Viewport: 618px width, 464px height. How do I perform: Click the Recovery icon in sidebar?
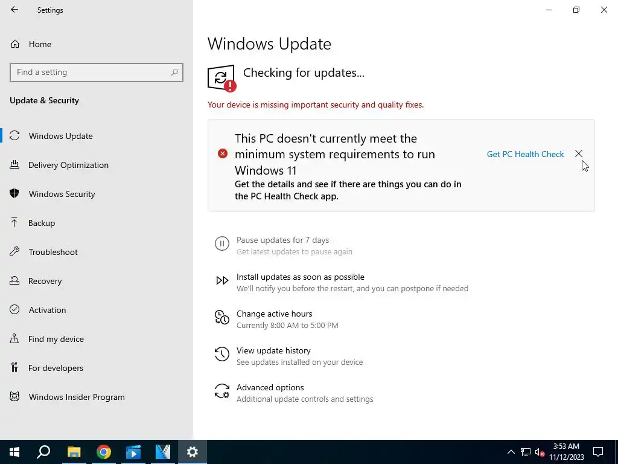click(x=14, y=281)
